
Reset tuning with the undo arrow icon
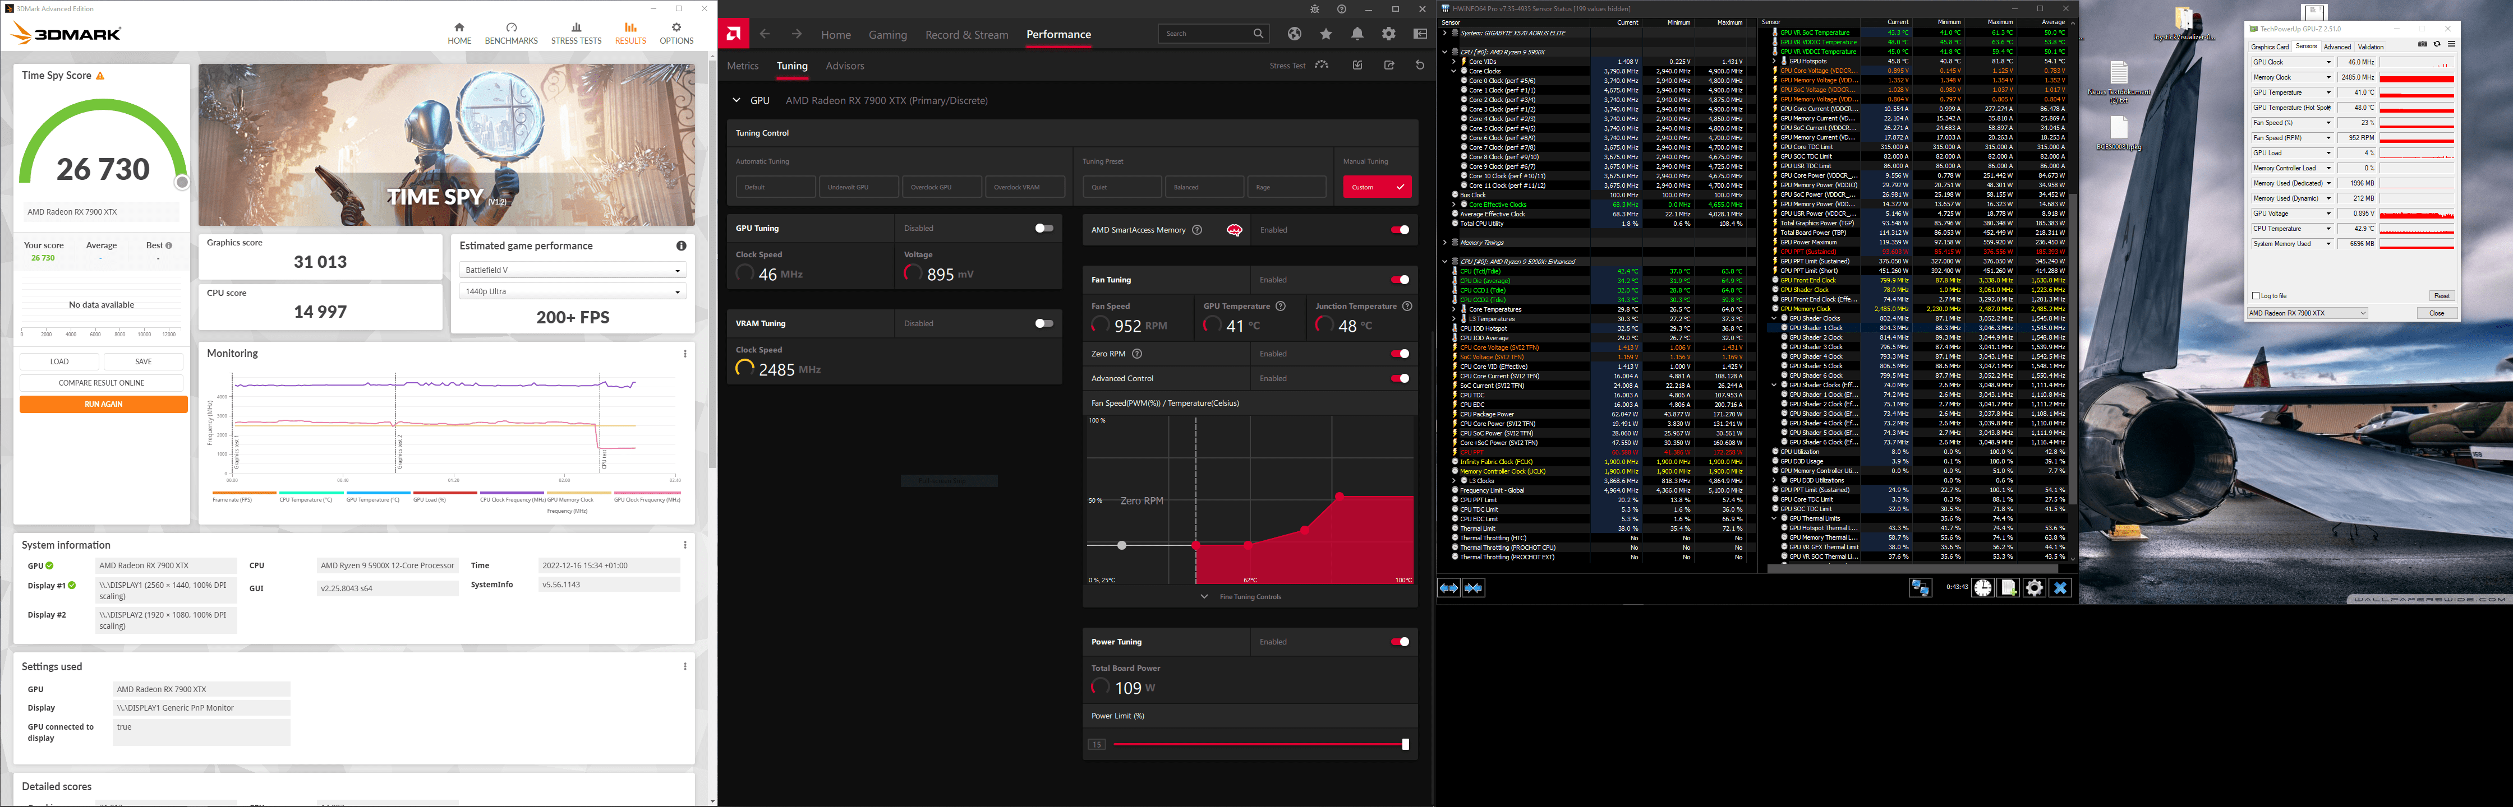pyautogui.click(x=1419, y=66)
